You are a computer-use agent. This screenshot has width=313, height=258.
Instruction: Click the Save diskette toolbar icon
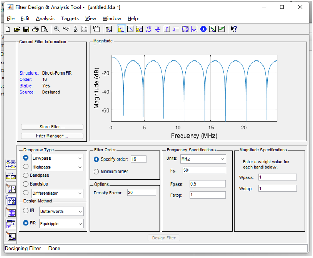click(x=26, y=29)
